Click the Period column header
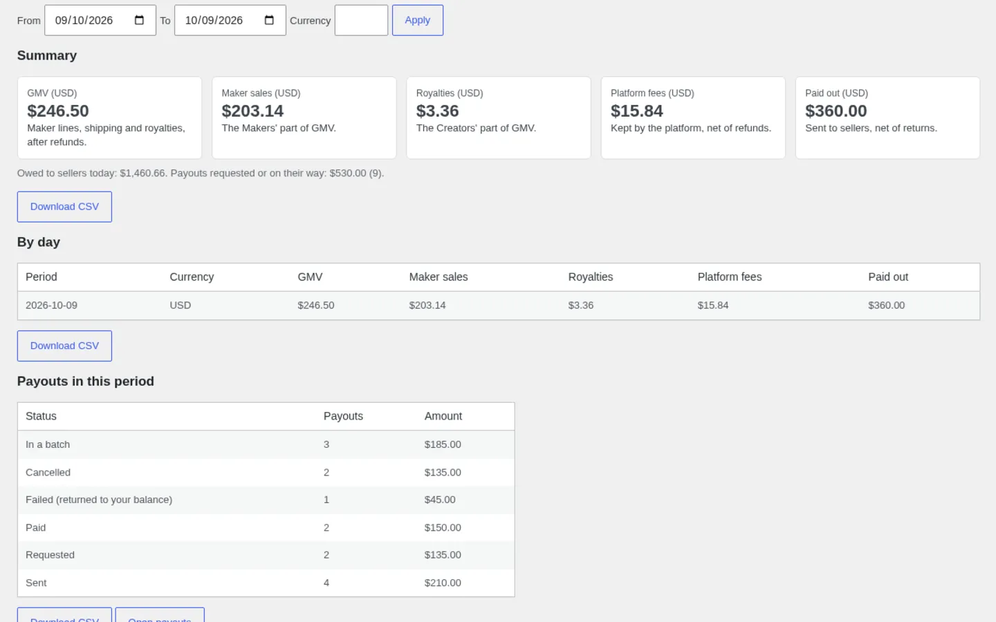The image size is (996, 622). [x=41, y=277]
